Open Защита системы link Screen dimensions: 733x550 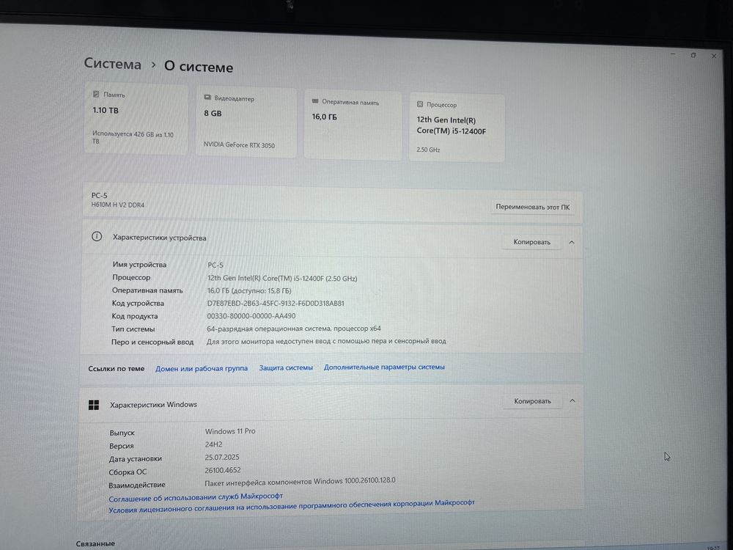coord(286,368)
